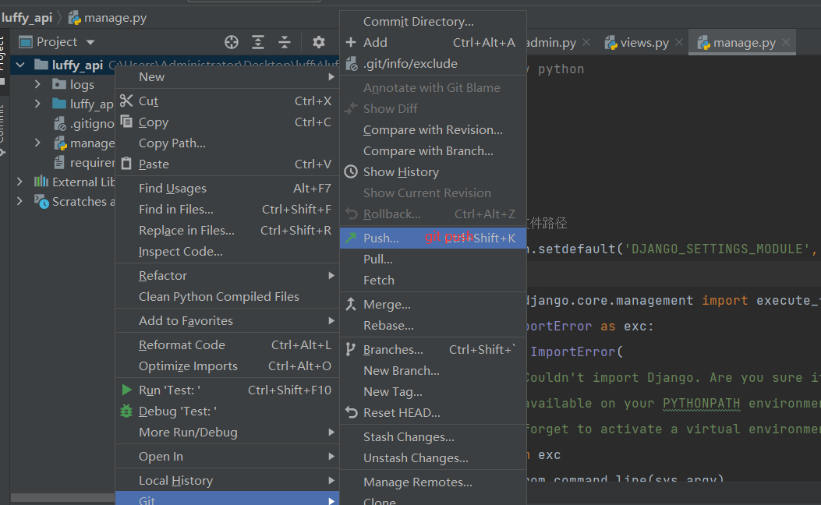Click luffy_api in the breadcrumb
Image resolution: width=821 pixels, height=505 pixels.
coord(27,19)
